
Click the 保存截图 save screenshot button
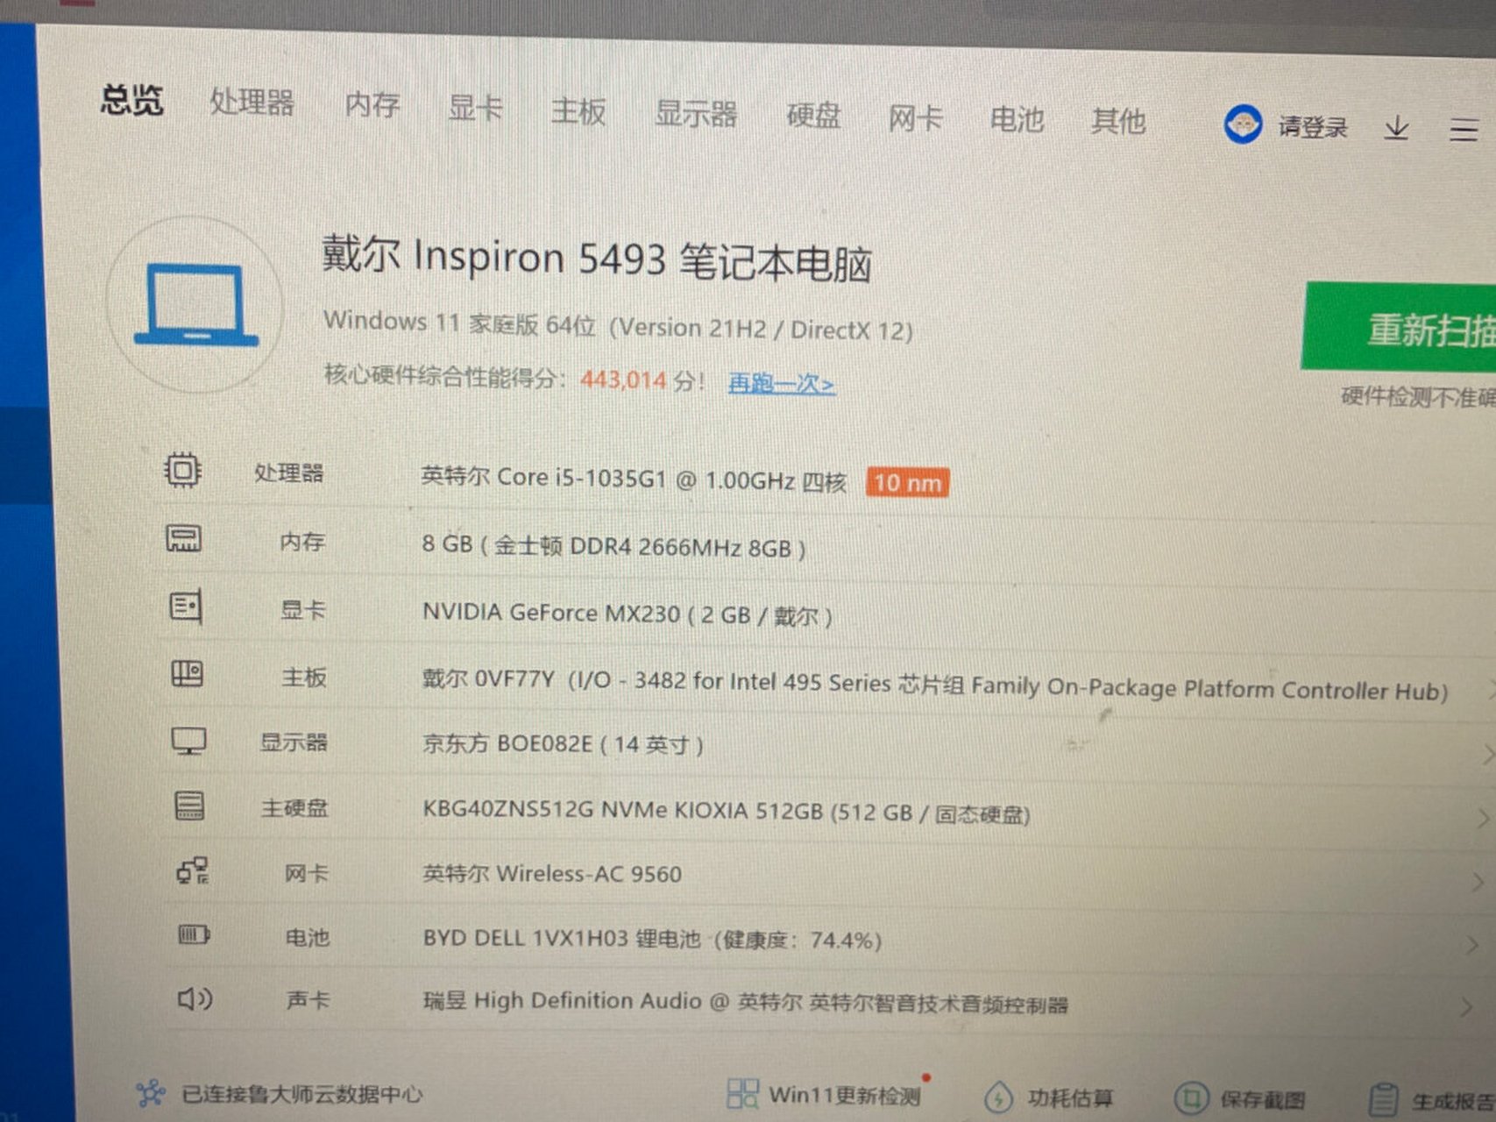coord(1240,1099)
